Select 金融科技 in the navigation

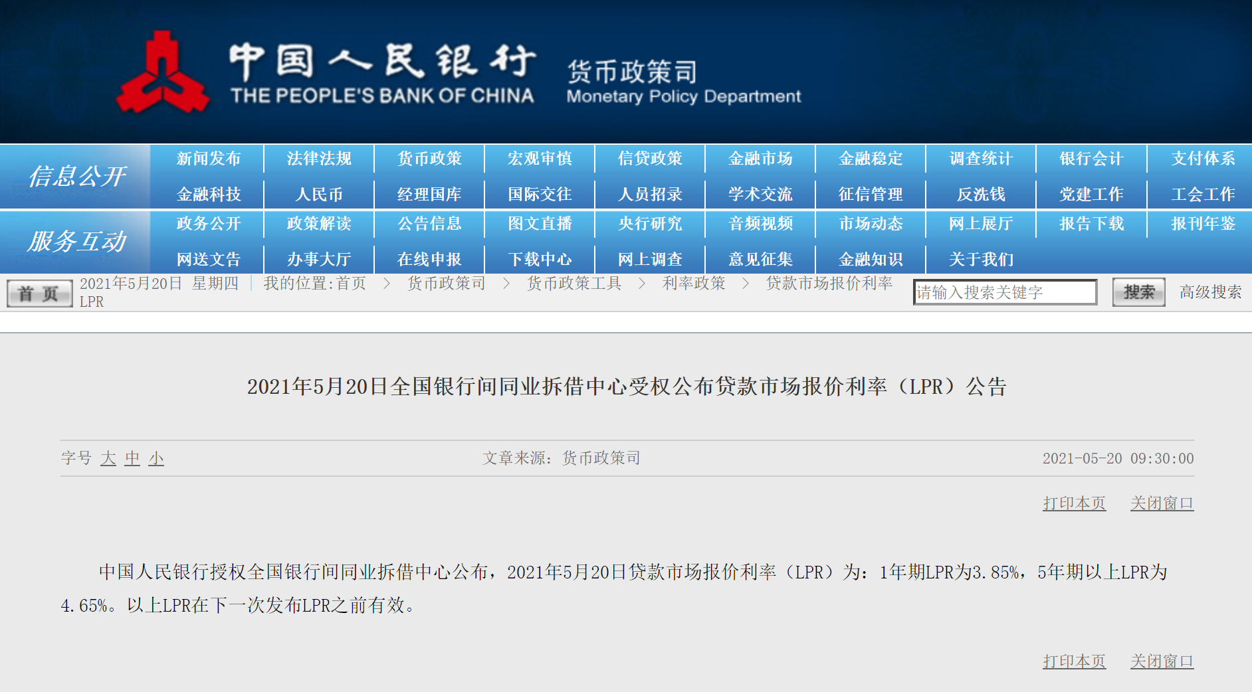209,195
